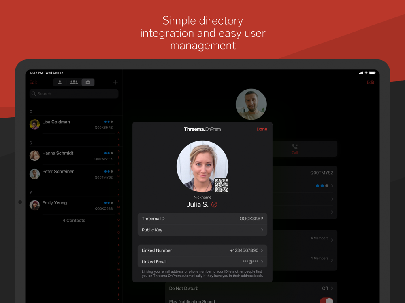
Task: Jump to letter S in index
Action: (119, 245)
